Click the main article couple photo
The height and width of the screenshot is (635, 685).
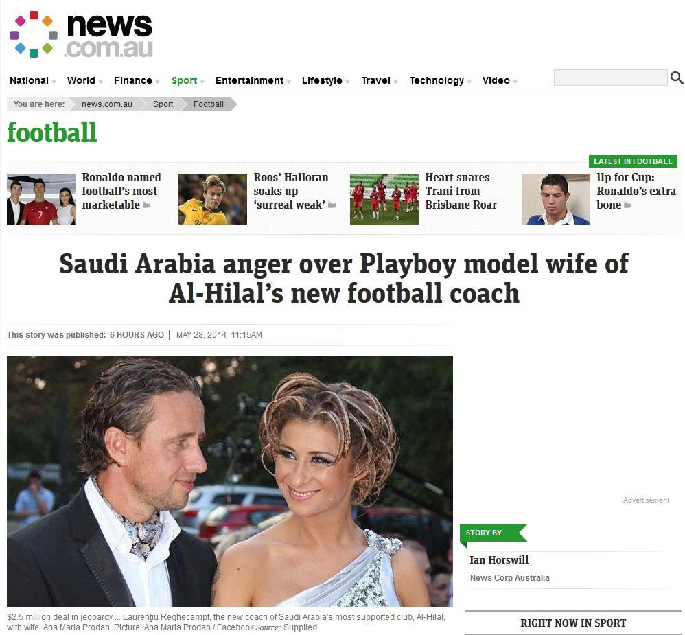pyautogui.click(x=230, y=481)
